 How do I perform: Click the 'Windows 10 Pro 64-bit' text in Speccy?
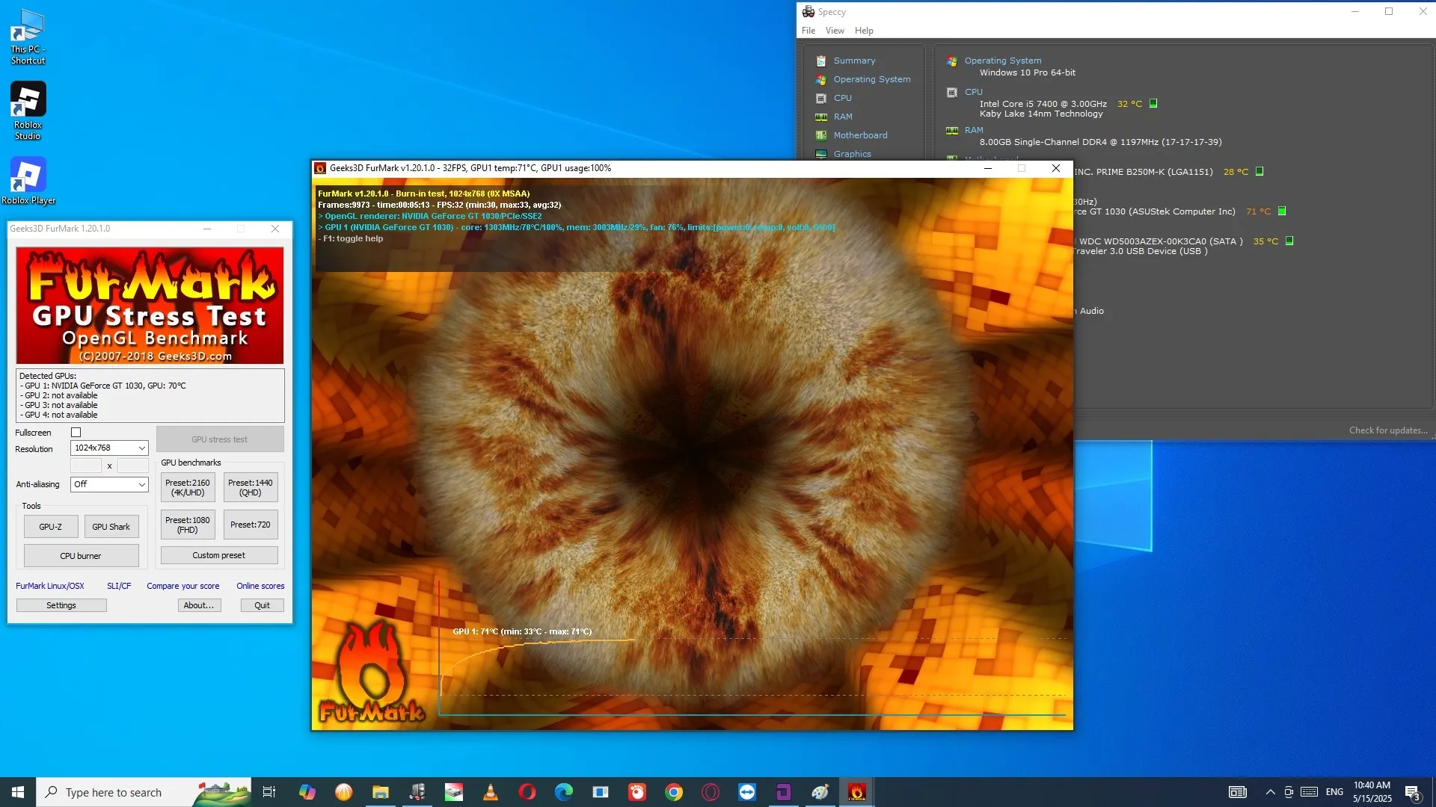(1028, 72)
